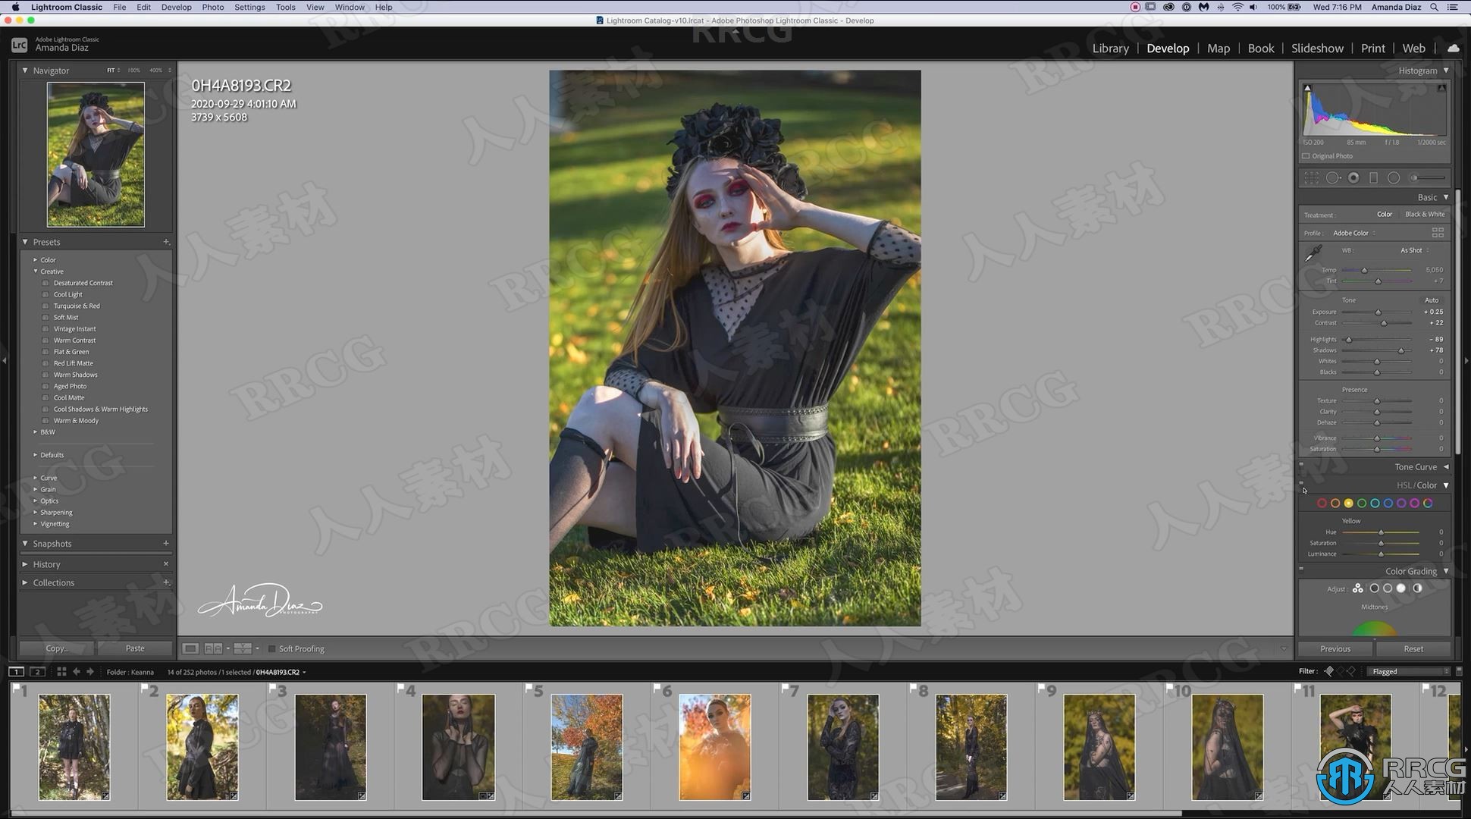The height and width of the screenshot is (819, 1471).
Task: Toggle Color Grading panel on/off switch
Action: pos(1301,569)
